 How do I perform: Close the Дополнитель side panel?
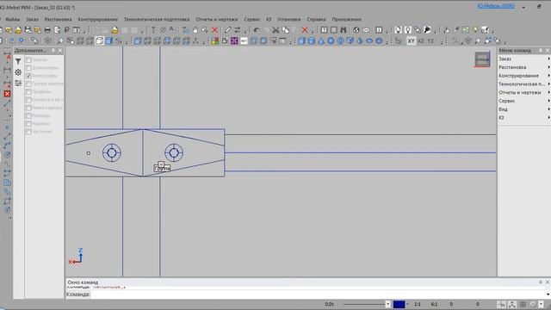(60, 51)
